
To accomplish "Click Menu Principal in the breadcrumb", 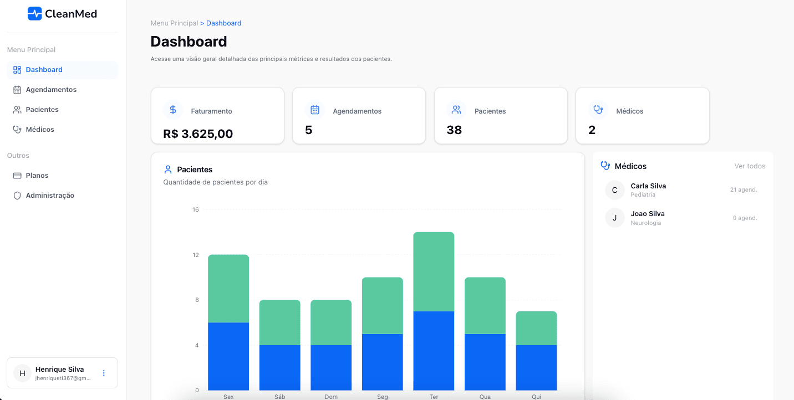I will (174, 23).
